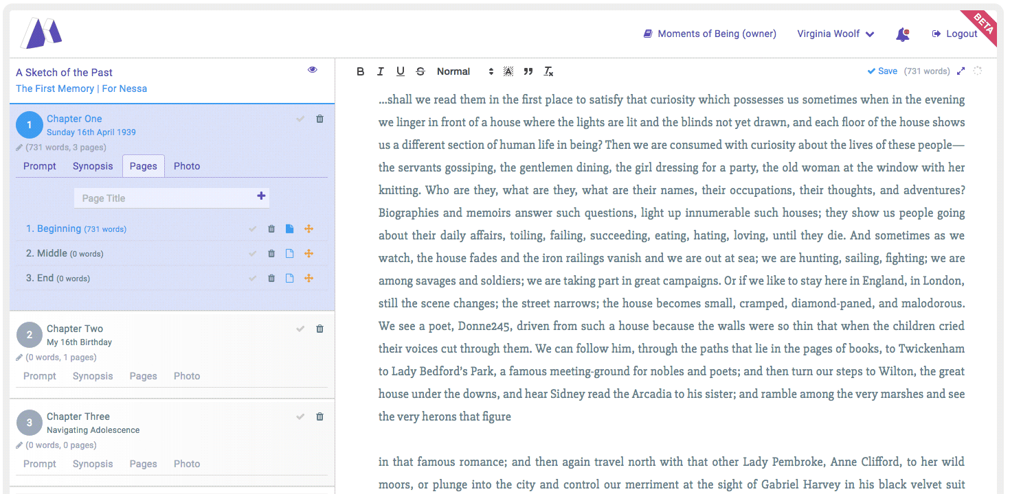
Task: Insert a blockquote
Action: pos(528,71)
